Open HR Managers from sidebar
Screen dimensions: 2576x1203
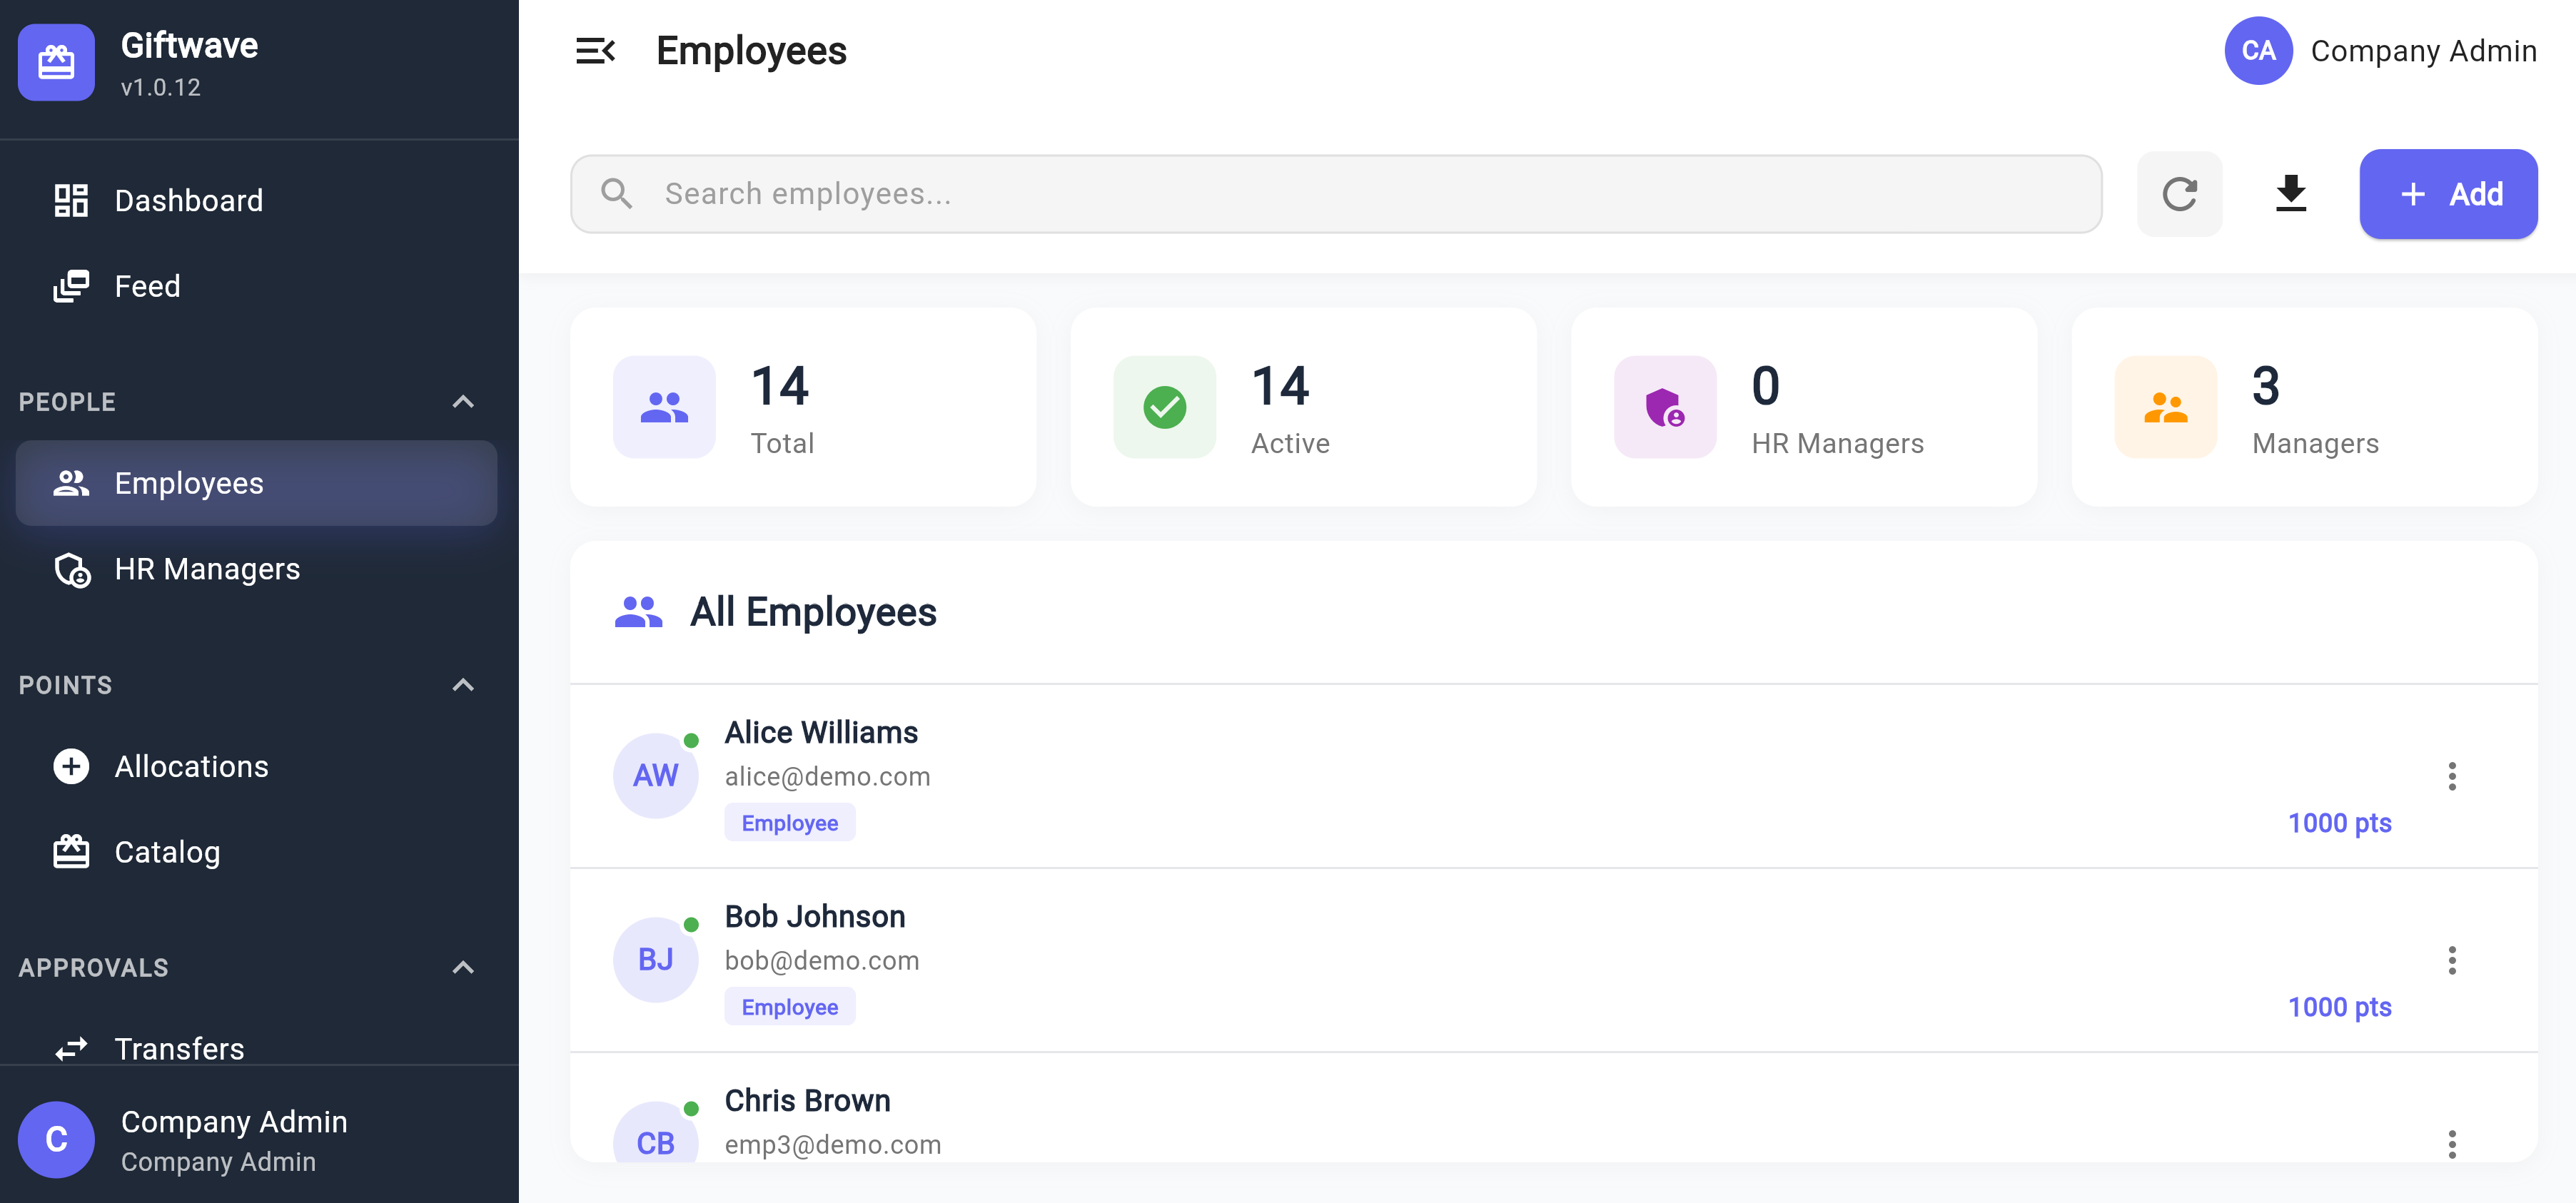[x=256, y=569]
